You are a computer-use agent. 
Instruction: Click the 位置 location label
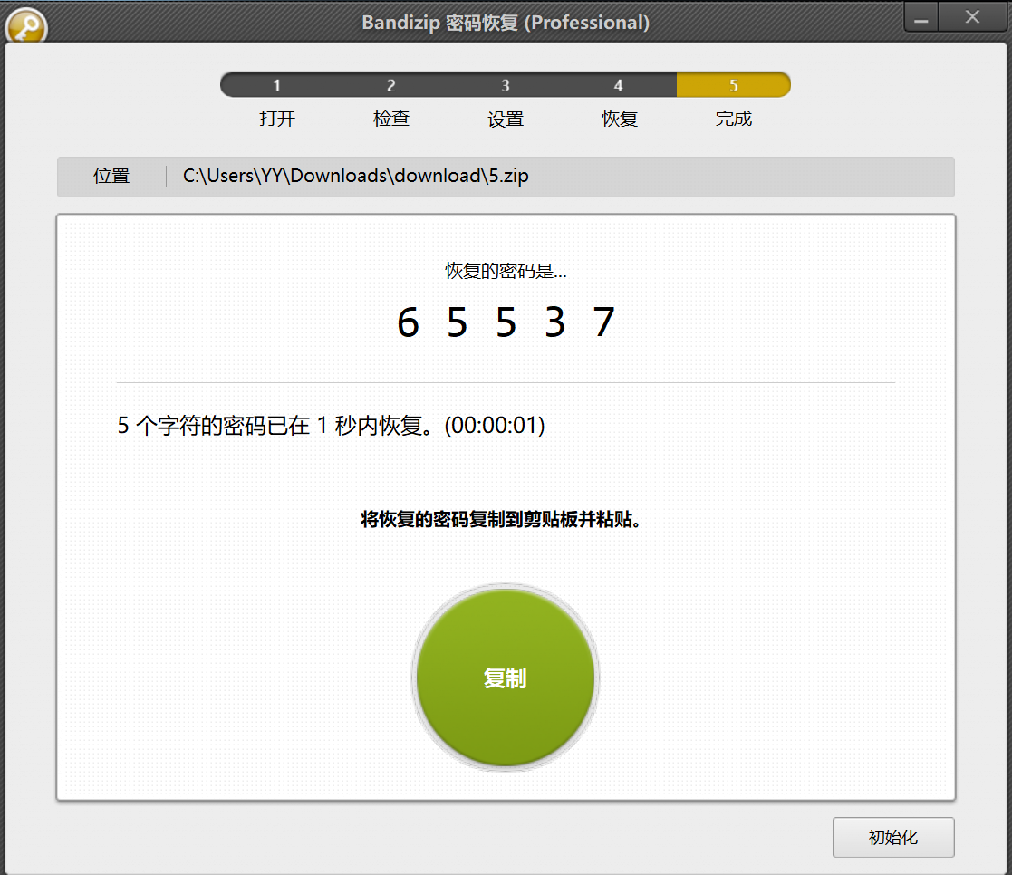pyautogui.click(x=111, y=176)
